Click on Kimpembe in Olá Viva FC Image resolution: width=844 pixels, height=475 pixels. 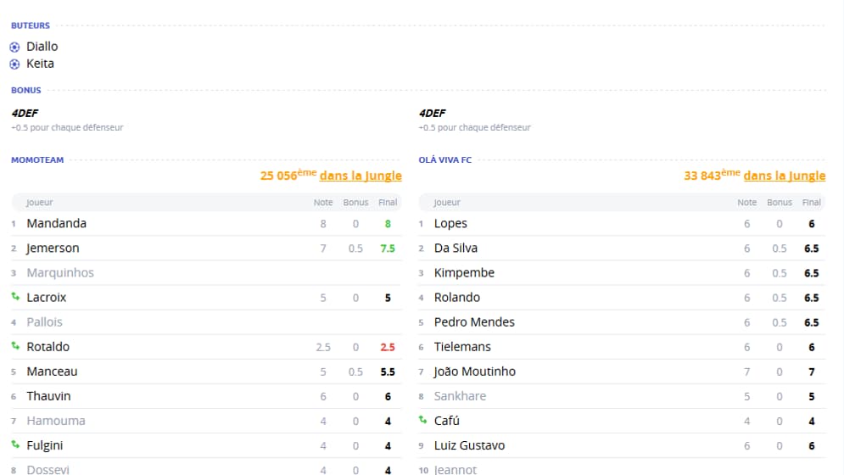[464, 273]
